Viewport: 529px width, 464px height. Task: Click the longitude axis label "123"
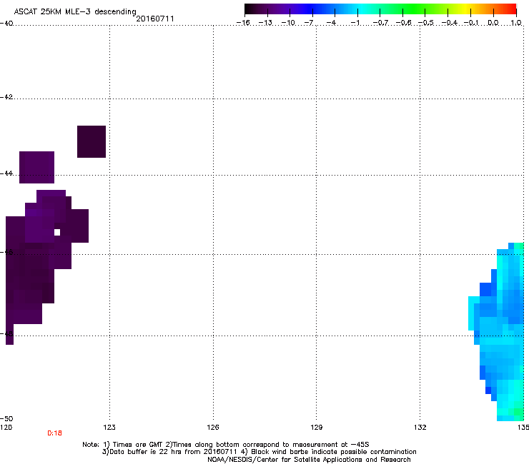coord(109,428)
